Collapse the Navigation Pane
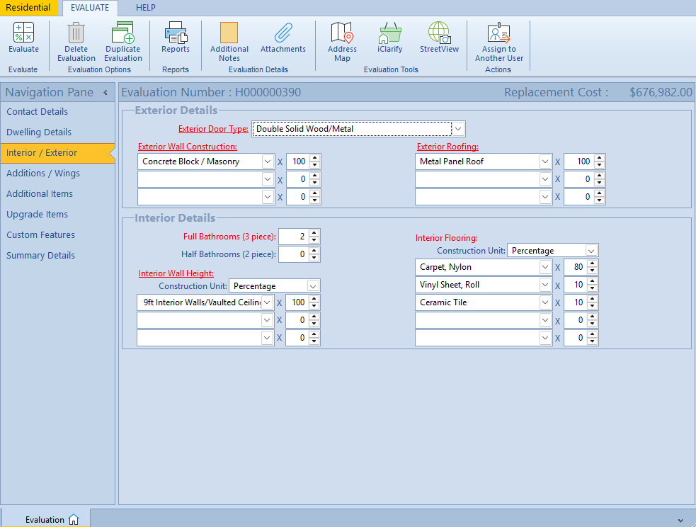This screenshot has width=696, height=527. tap(105, 93)
